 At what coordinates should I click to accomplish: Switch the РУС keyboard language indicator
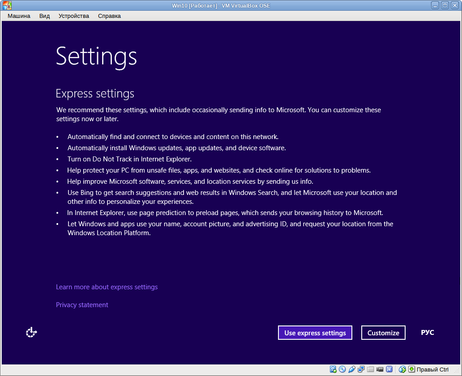click(x=427, y=333)
